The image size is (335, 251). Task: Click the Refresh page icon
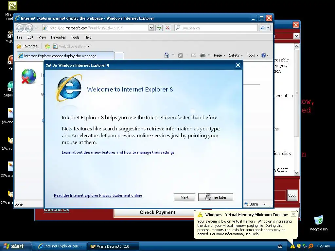[x=159, y=28]
